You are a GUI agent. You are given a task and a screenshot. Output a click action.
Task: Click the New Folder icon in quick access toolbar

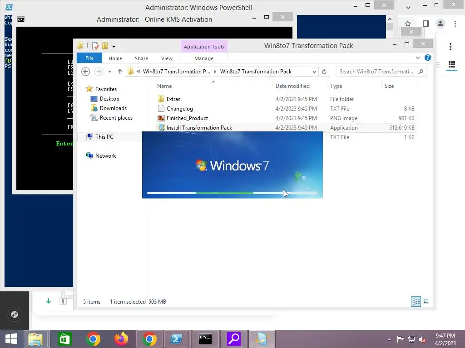click(x=105, y=46)
